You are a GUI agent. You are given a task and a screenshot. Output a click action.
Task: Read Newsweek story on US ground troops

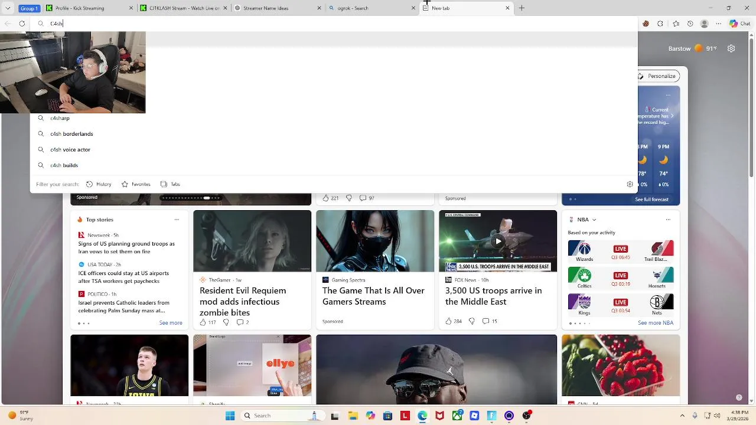pyautogui.click(x=126, y=247)
